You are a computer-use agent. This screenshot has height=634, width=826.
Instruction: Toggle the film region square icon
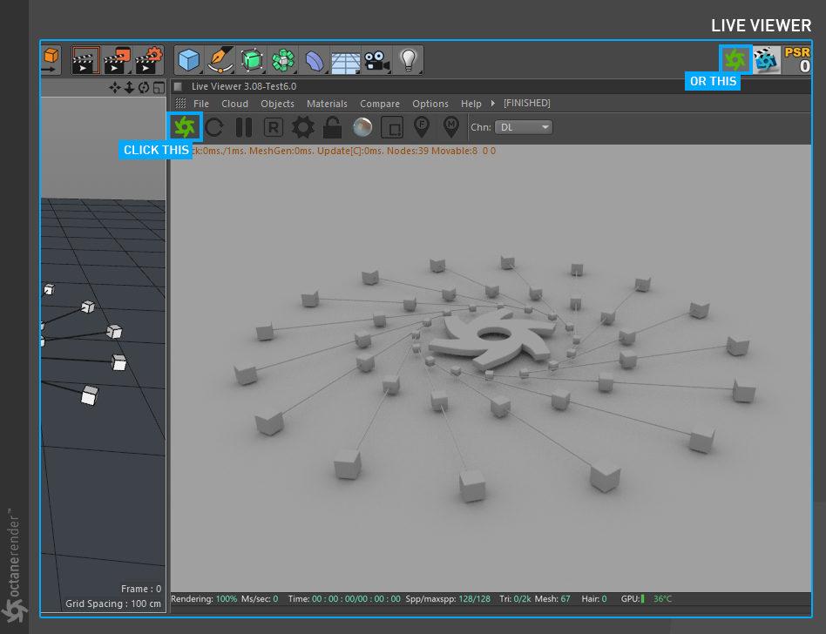(x=392, y=127)
